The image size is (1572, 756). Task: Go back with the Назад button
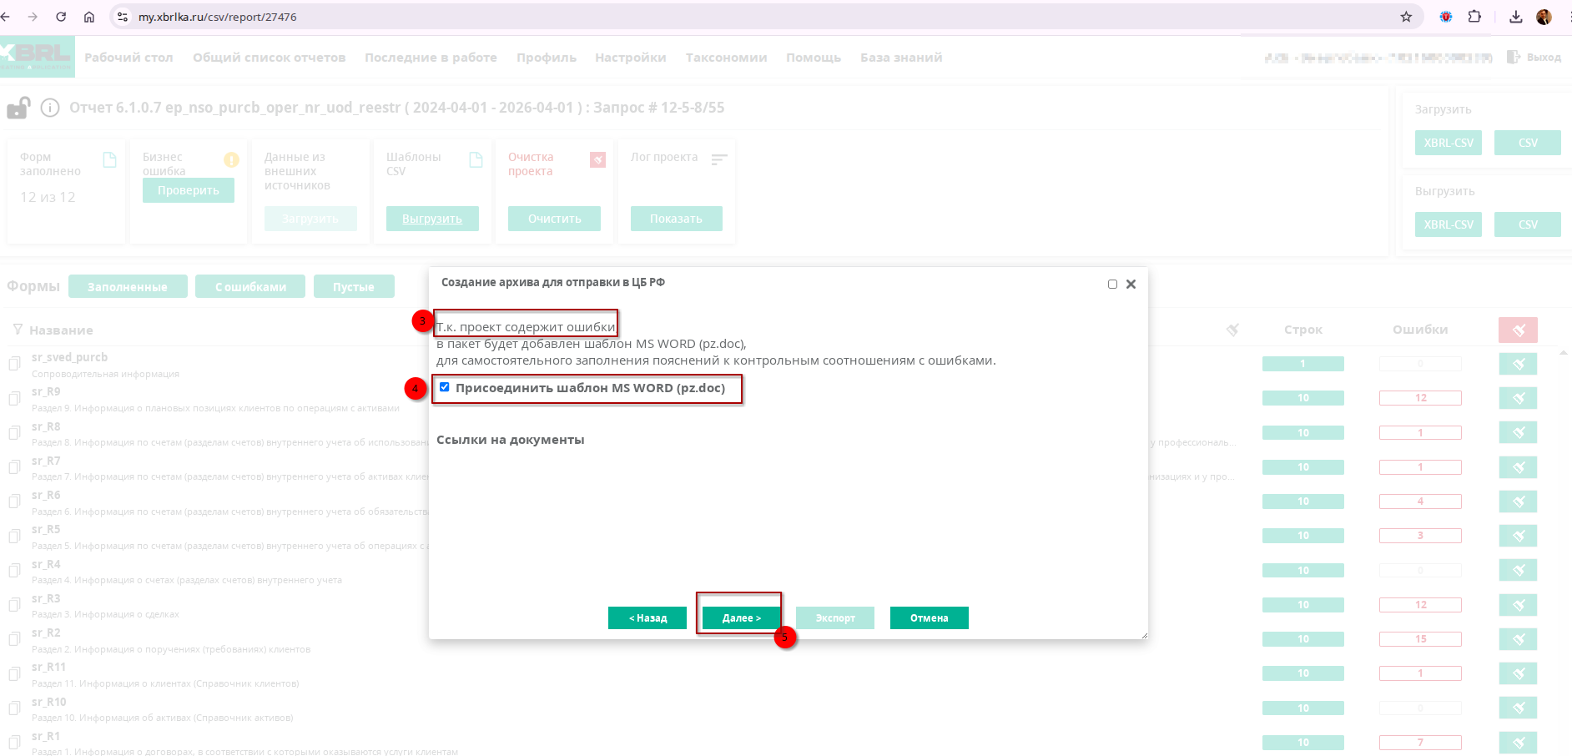pyautogui.click(x=647, y=618)
